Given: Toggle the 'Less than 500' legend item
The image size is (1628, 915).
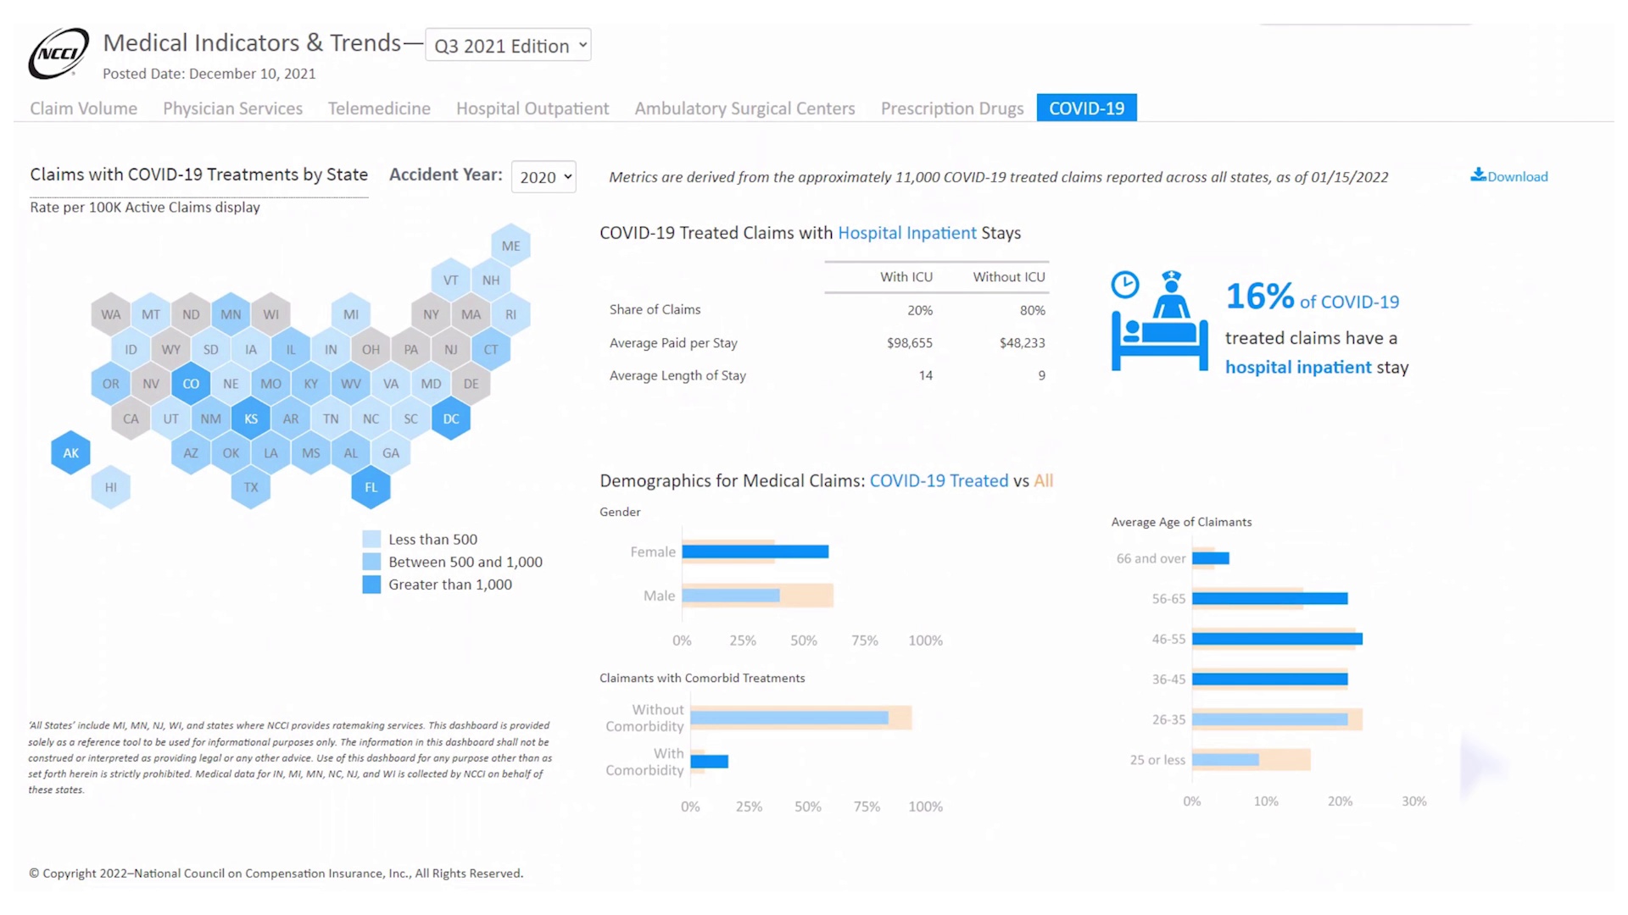Looking at the screenshot, I should click(x=371, y=539).
